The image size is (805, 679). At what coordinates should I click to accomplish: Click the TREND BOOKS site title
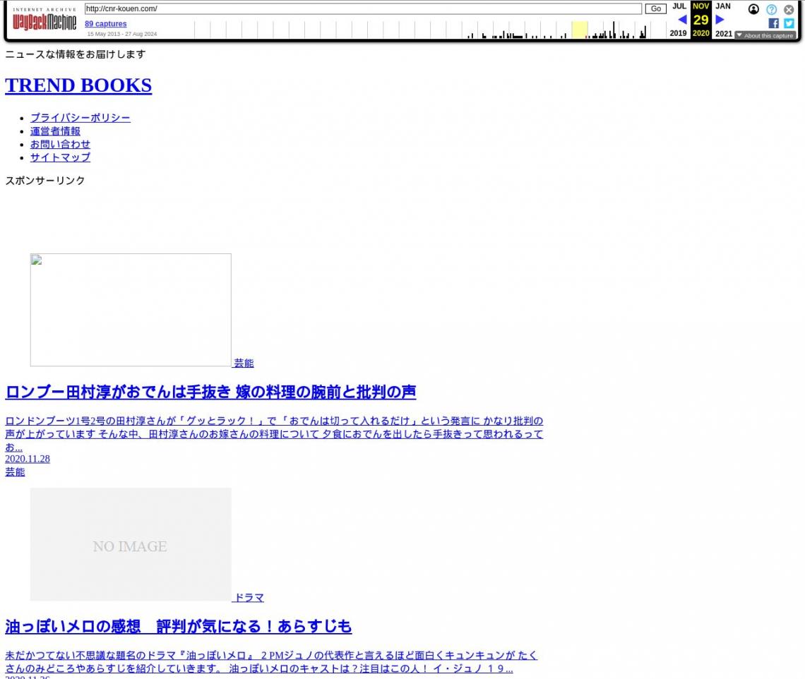pyautogui.click(x=78, y=85)
